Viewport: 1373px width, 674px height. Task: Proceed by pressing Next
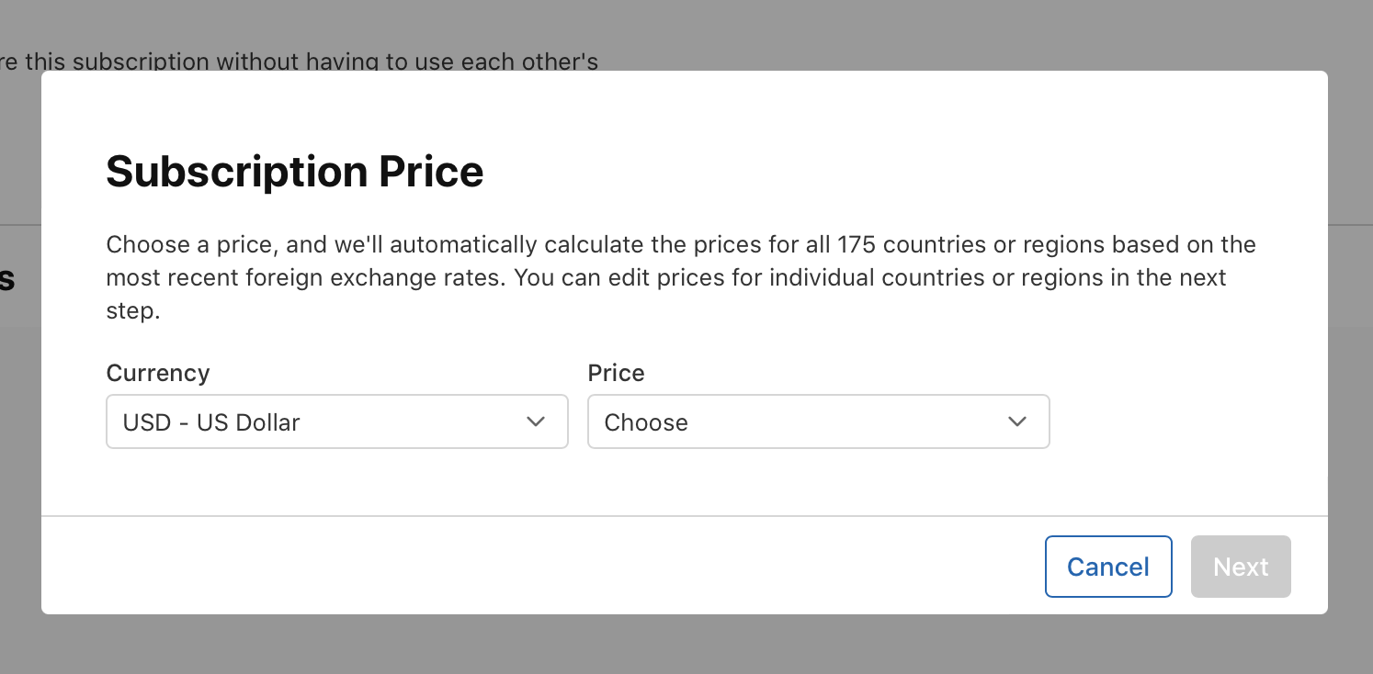pos(1241,567)
